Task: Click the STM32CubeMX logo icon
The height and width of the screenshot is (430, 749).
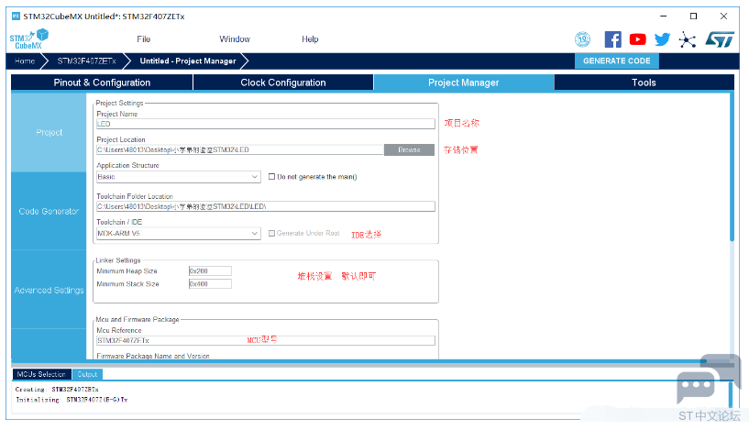Action: [28, 39]
